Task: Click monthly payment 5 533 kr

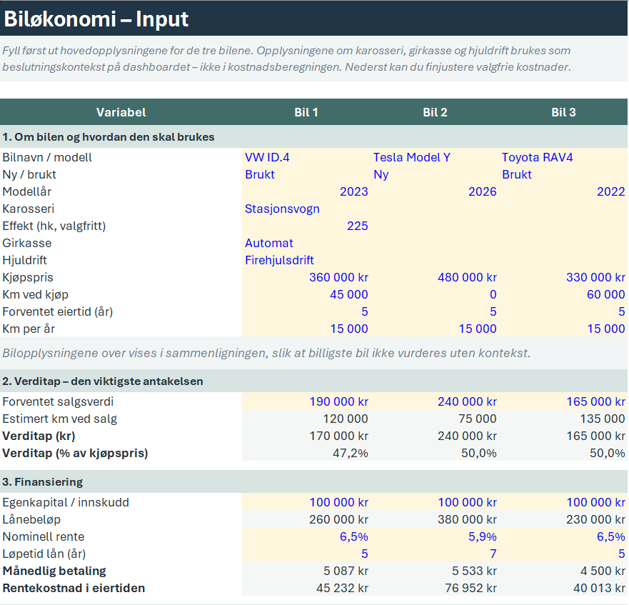Action: (474, 571)
